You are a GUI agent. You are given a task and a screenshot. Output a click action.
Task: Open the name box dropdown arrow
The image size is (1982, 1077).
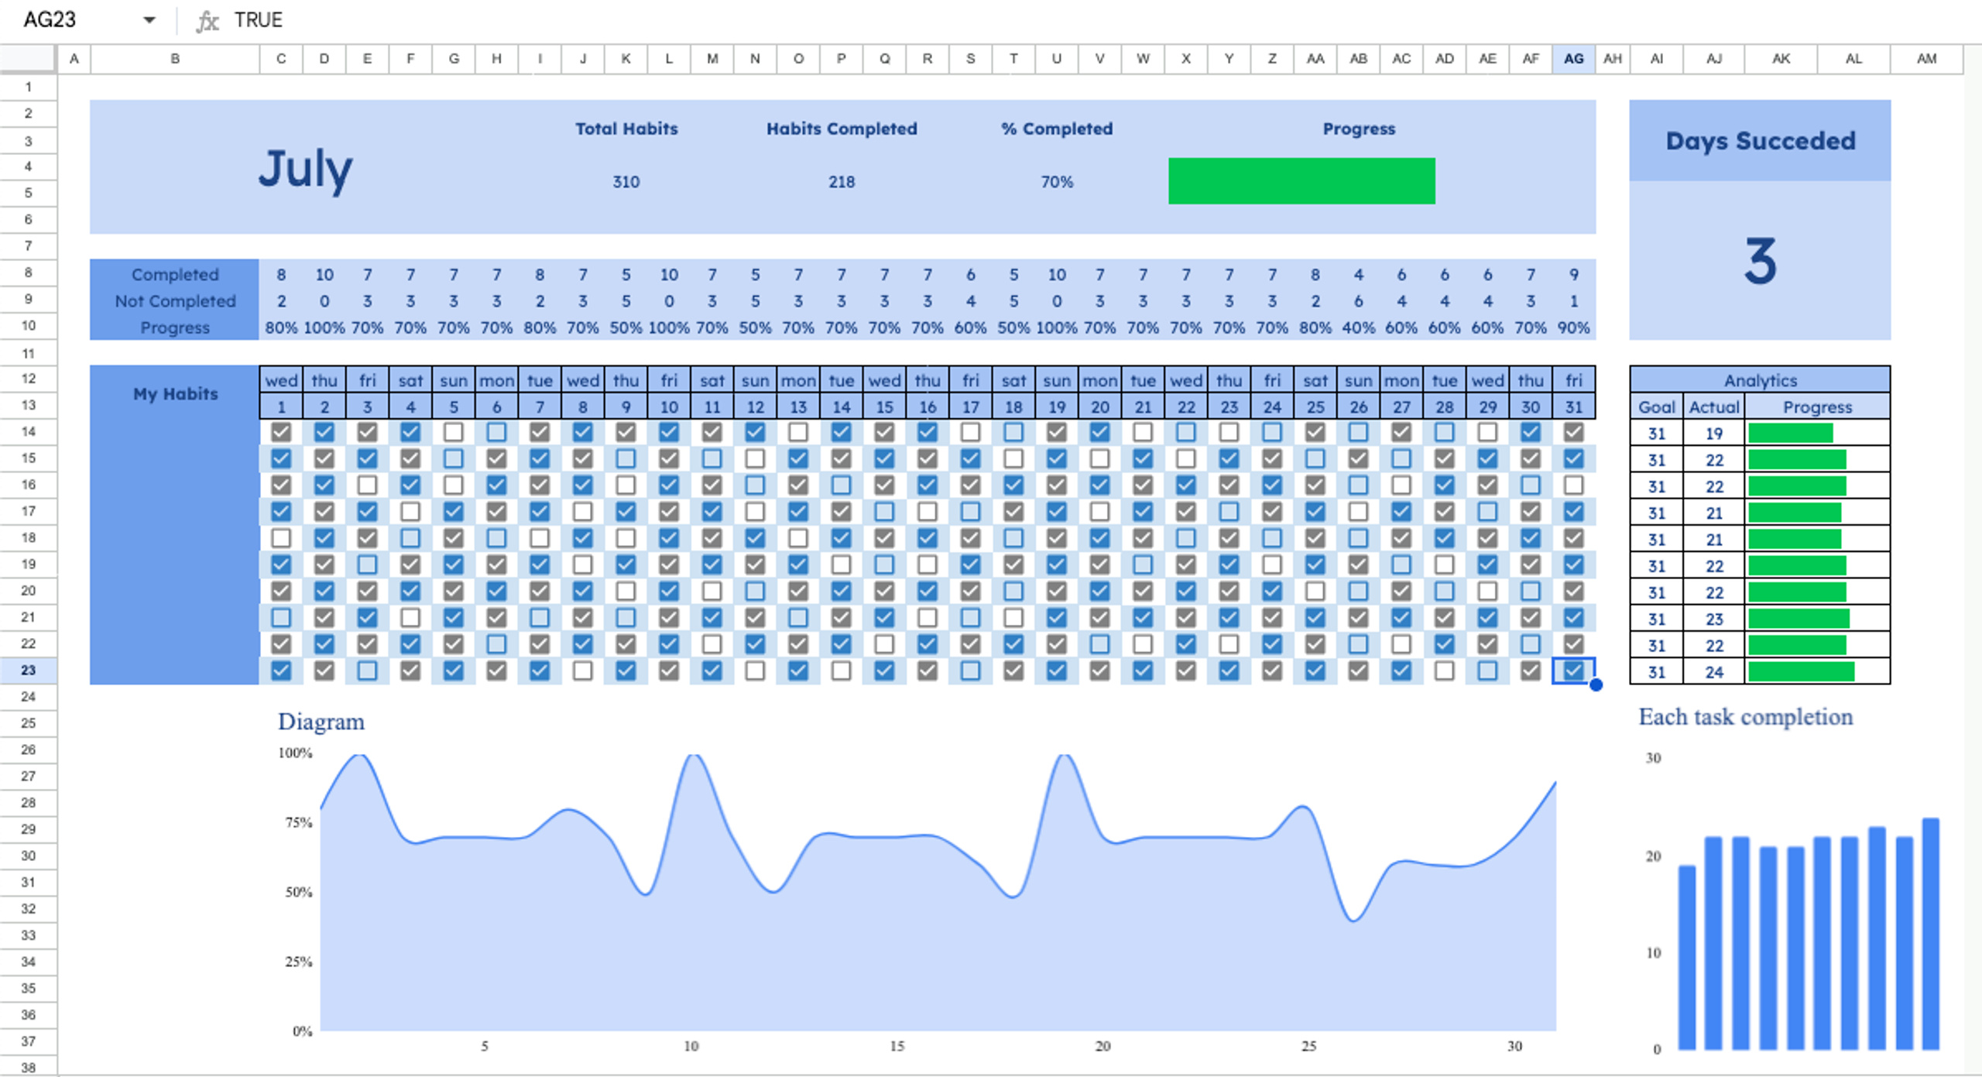click(149, 20)
